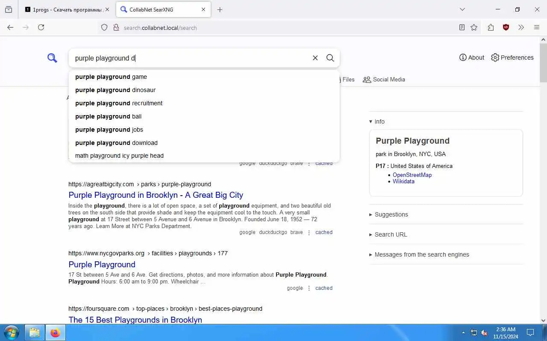Open action center notification icon

(x=530, y=332)
